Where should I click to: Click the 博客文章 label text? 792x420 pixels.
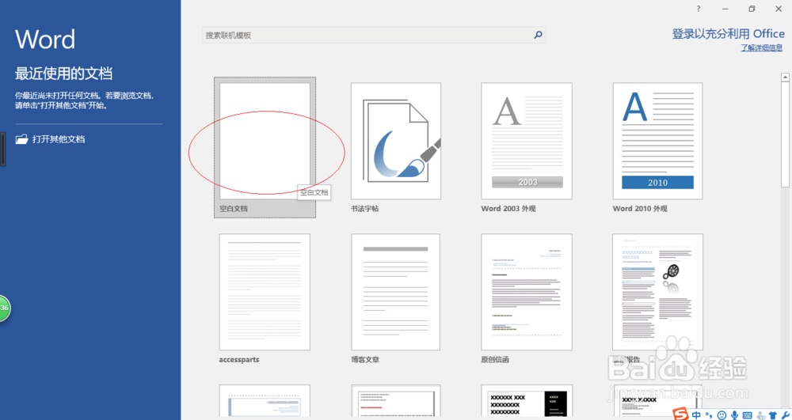(x=364, y=360)
